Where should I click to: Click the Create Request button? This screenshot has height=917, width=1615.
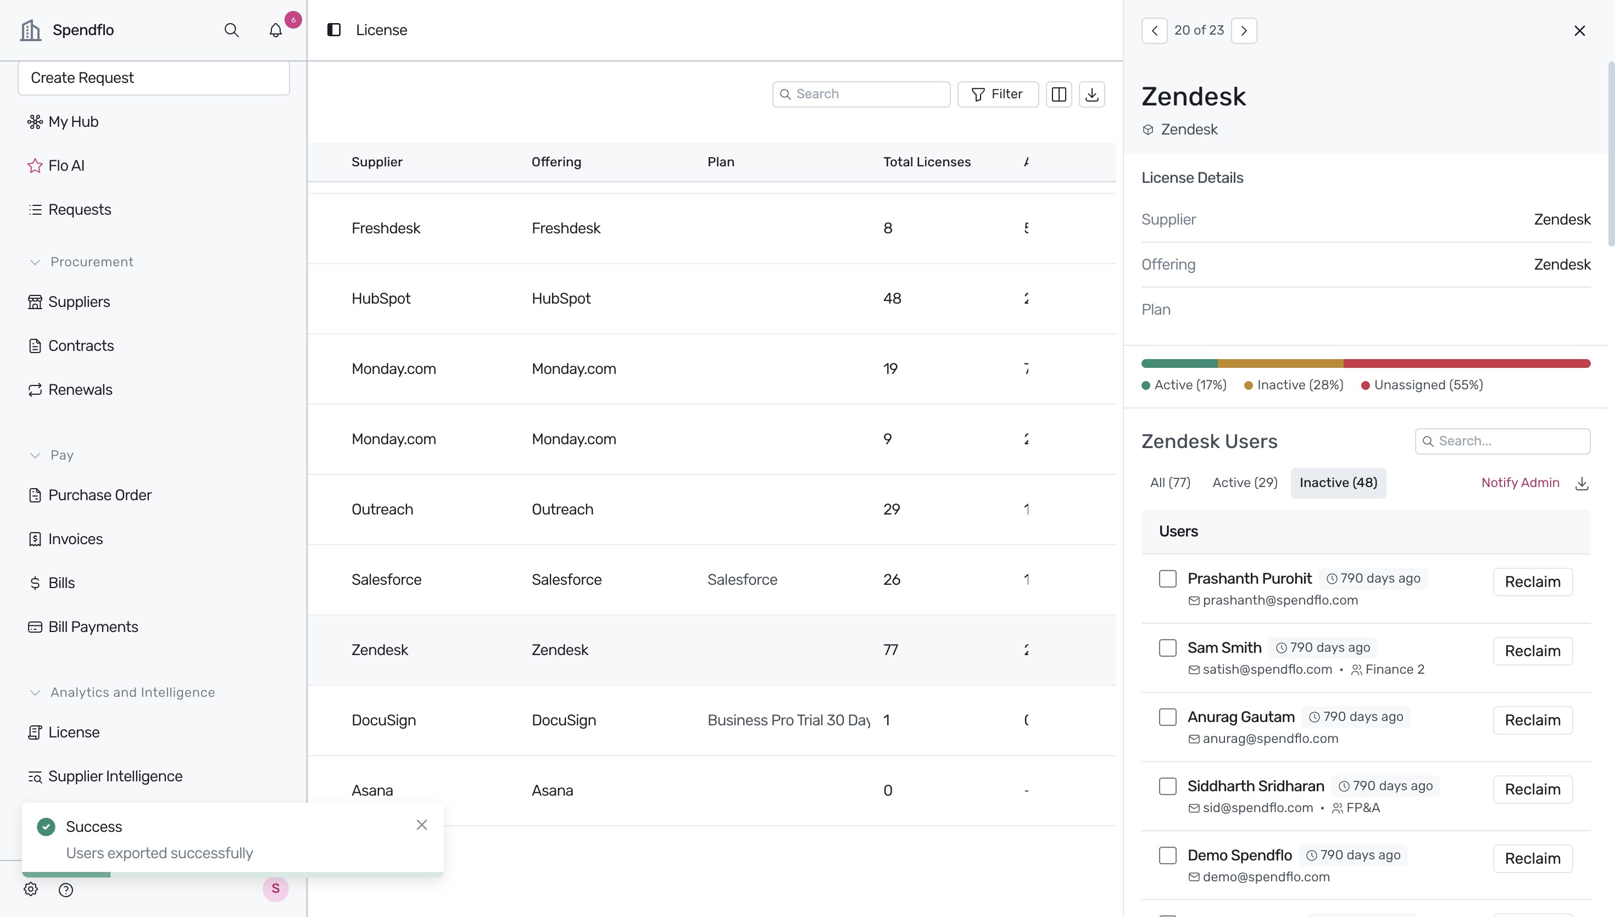[154, 78]
